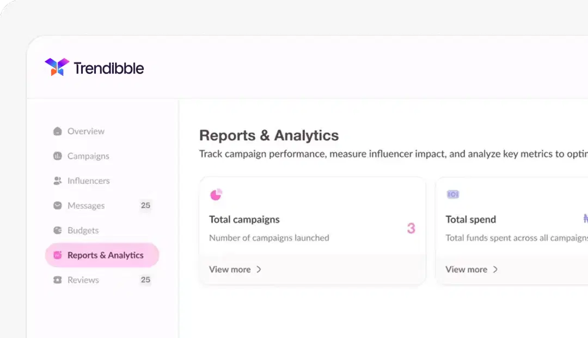Image resolution: width=588 pixels, height=338 pixels.
Task: Expand chevron arrow in Total spend card footer
Action: (x=495, y=270)
